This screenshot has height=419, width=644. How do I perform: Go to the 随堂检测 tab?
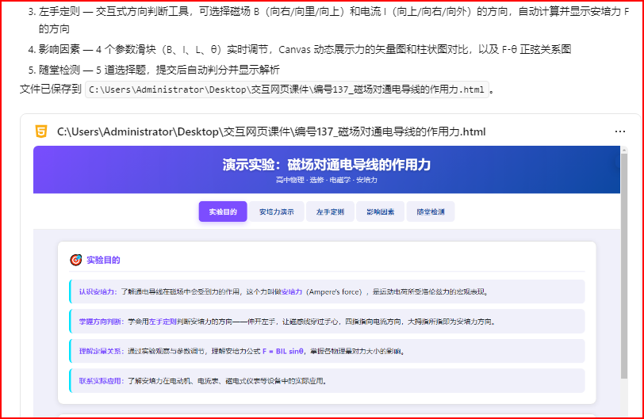pyautogui.click(x=431, y=211)
